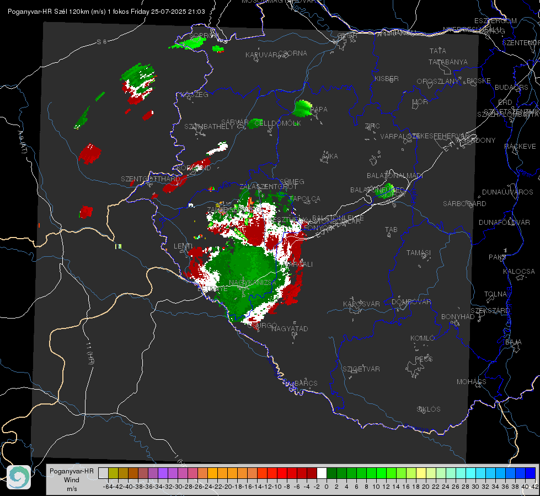Screen dimensions: 540x496
Task: Click the ZIRC city label
Action: (x=372, y=126)
